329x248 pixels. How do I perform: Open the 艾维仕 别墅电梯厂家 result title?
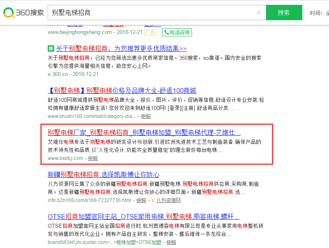(144, 132)
